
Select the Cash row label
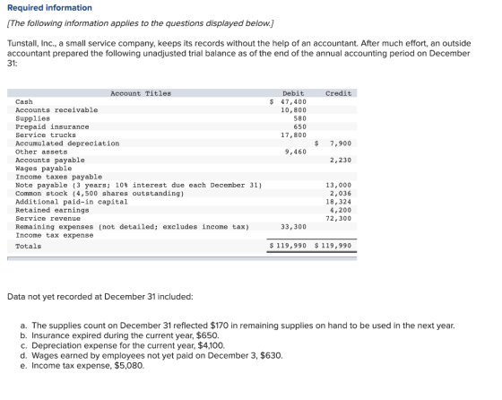click(x=24, y=102)
